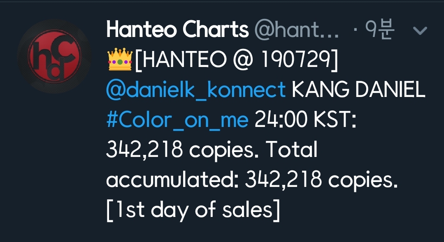Click the first "342,218" sales figure
The height and width of the screenshot is (242, 444).
144,150
